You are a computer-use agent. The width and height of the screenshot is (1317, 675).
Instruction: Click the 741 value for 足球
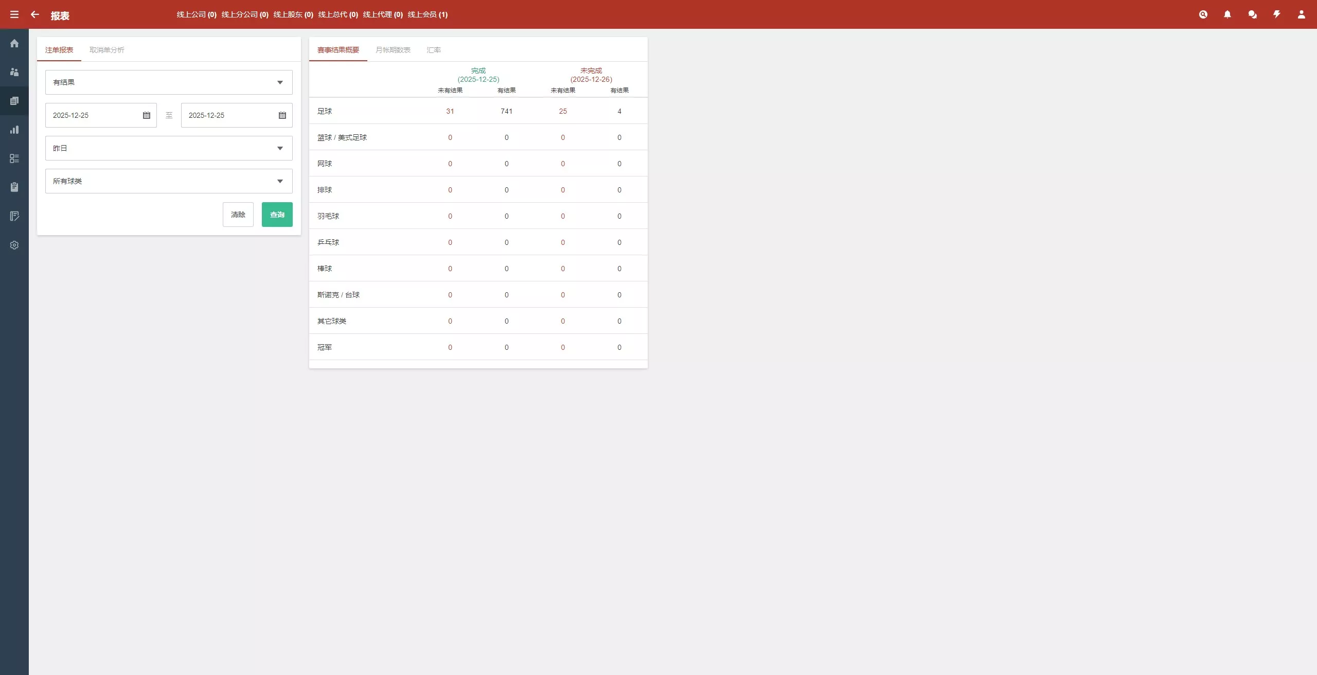point(507,111)
